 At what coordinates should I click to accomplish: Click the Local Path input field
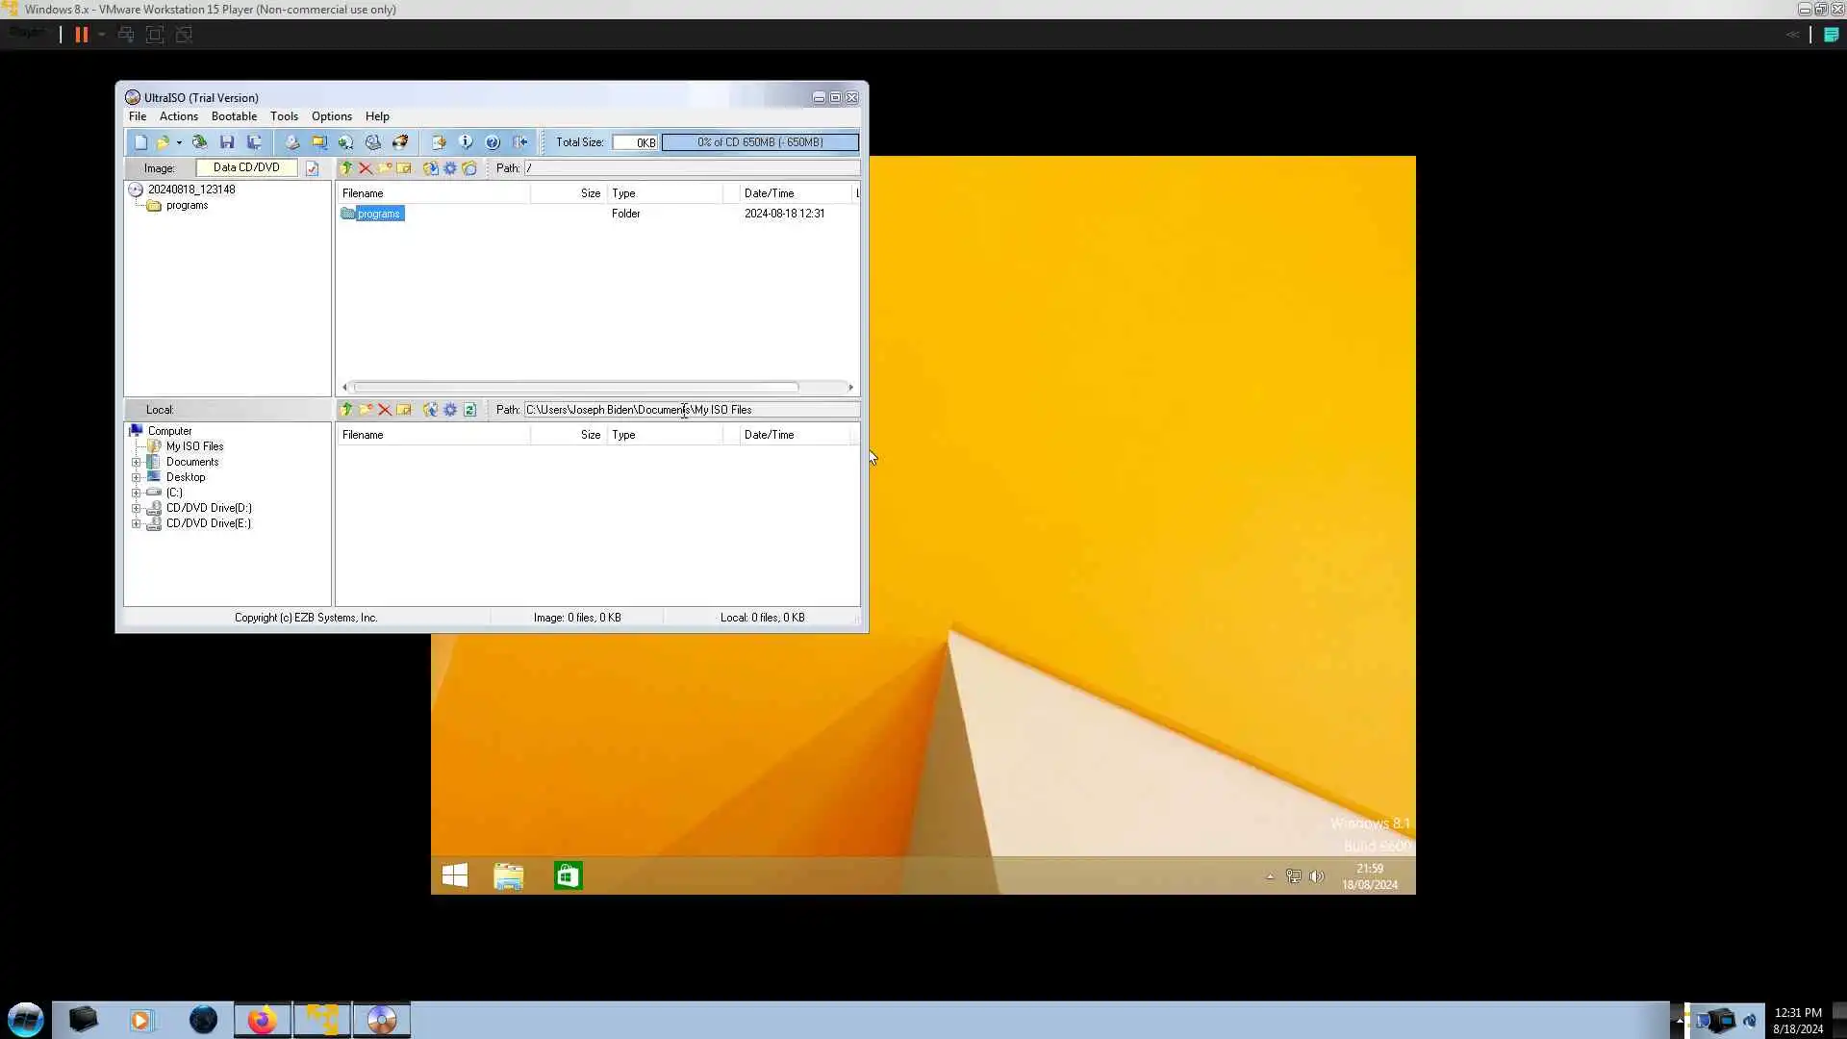point(691,410)
